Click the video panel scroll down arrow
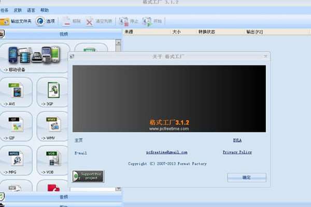The height and width of the screenshot is (207, 311). (x=118, y=188)
